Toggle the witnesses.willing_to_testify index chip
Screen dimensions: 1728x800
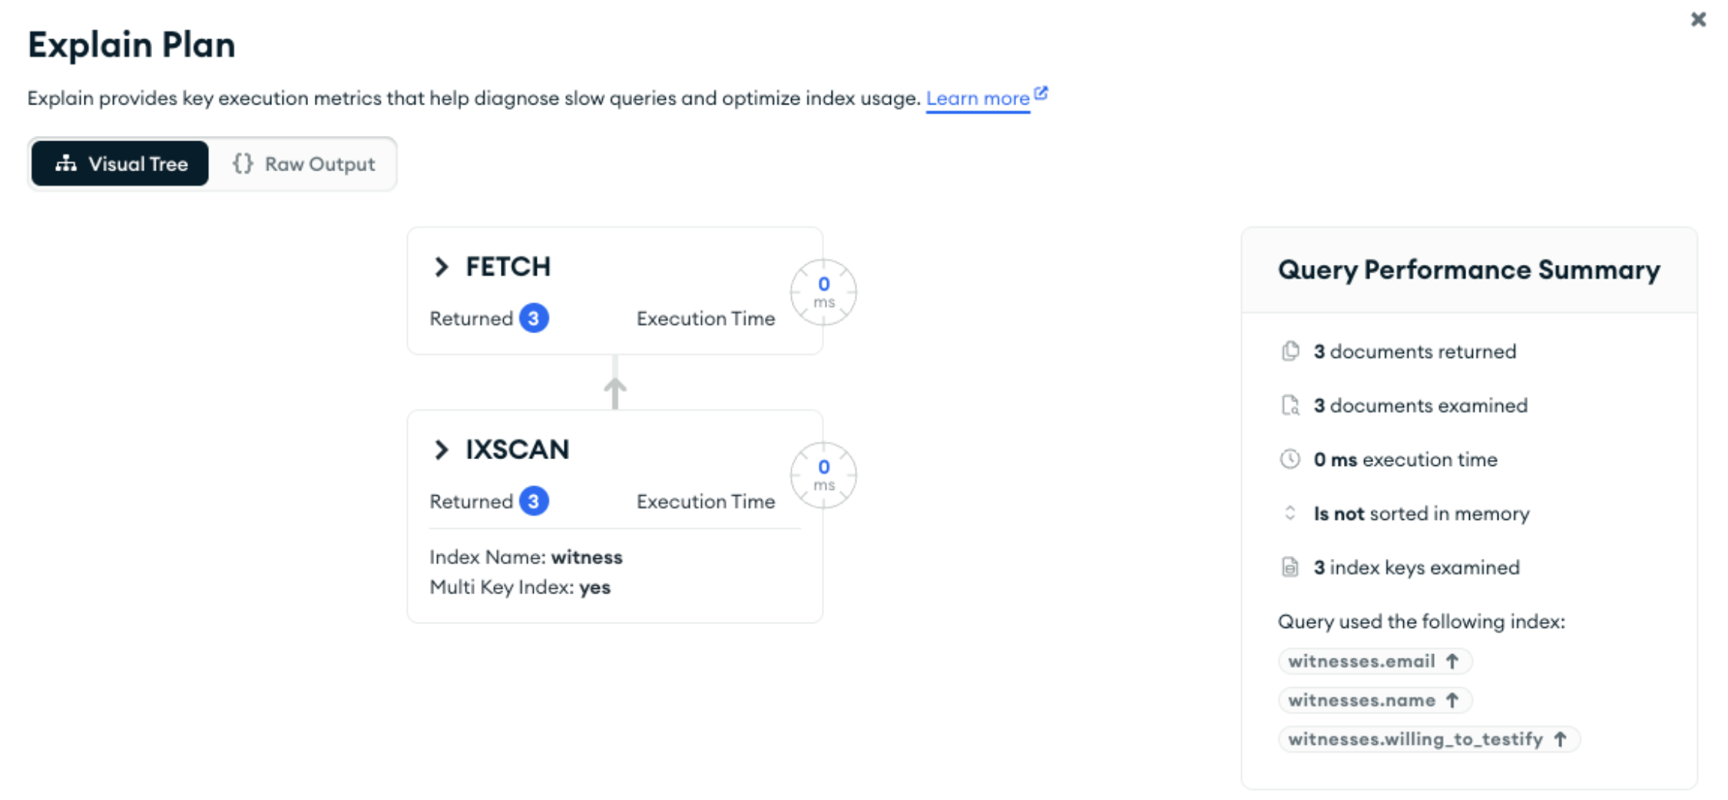pyautogui.click(x=1428, y=739)
